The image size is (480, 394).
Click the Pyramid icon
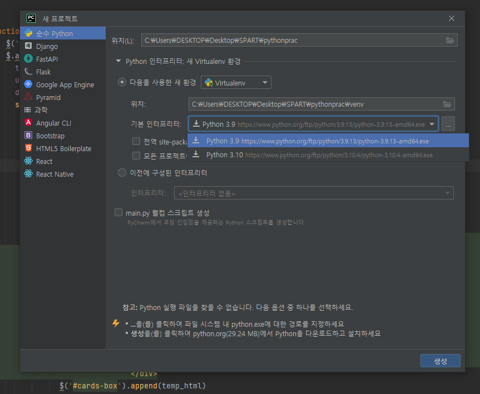coord(28,97)
